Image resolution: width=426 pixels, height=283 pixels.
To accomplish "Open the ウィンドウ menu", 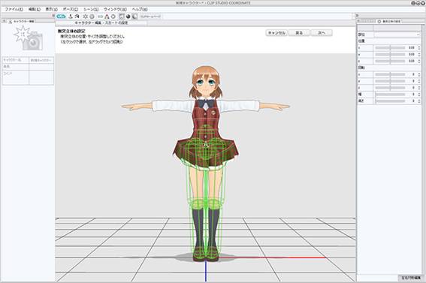I will click(x=115, y=9).
